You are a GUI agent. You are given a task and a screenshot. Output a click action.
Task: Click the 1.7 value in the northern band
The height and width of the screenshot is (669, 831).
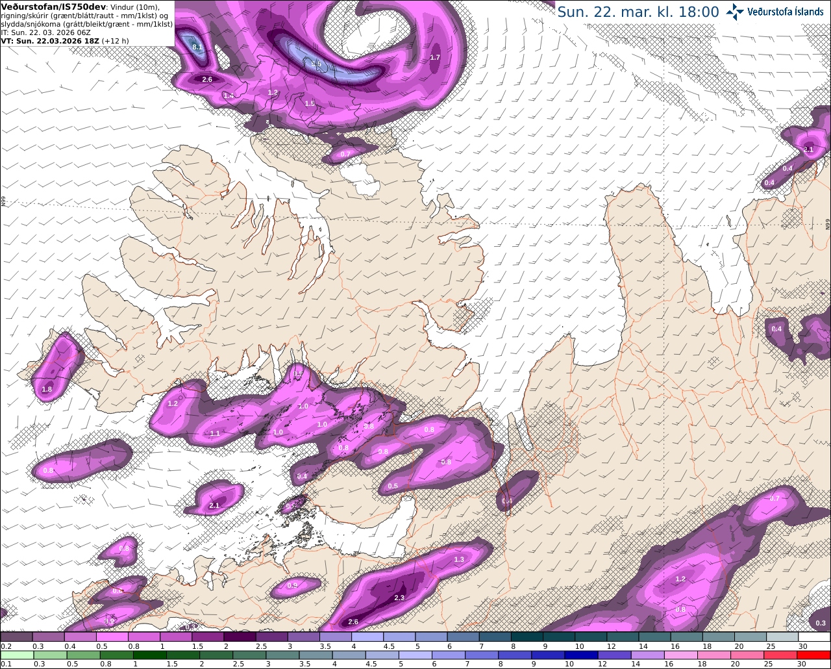pyautogui.click(x=435, y=58)
